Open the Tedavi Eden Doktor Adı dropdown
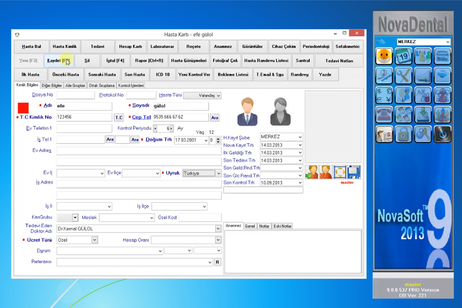The height and width of the screenshot is (308, 462). pos(218,229)
